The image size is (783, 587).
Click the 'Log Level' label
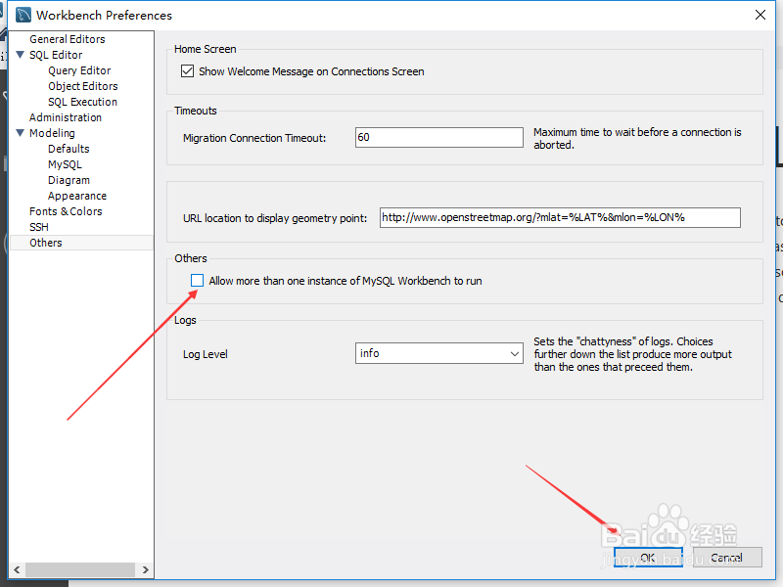coord(206,354)
